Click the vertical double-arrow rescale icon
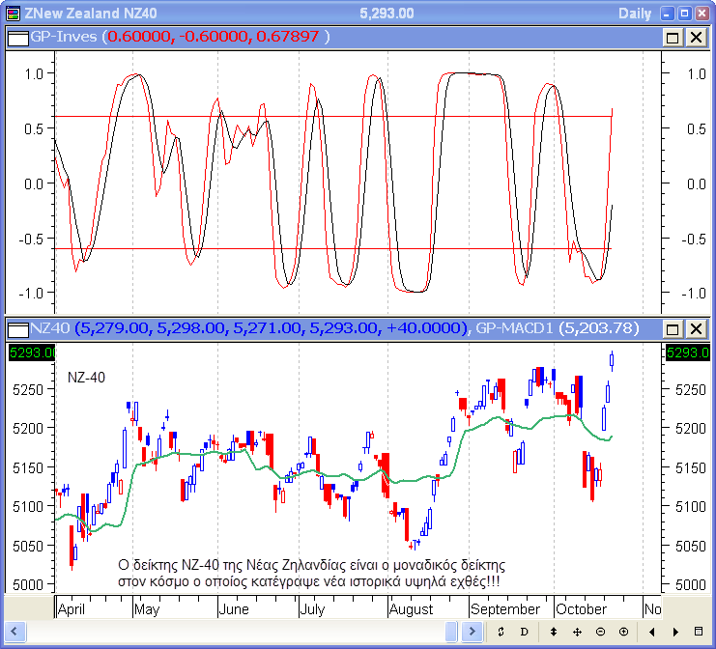The image size is (716, 649). coord(554,632)
